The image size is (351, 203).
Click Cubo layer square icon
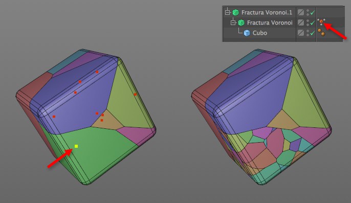tap(301, 33)
